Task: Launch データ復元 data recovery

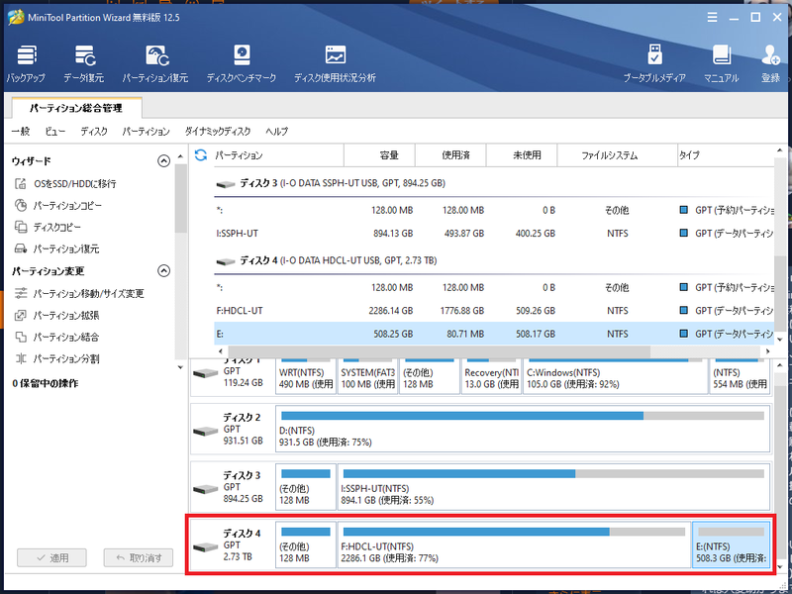Action: coord(84,63)
